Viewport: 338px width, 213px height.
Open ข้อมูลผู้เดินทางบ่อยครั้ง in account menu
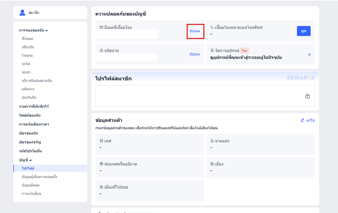click(39, 177)
